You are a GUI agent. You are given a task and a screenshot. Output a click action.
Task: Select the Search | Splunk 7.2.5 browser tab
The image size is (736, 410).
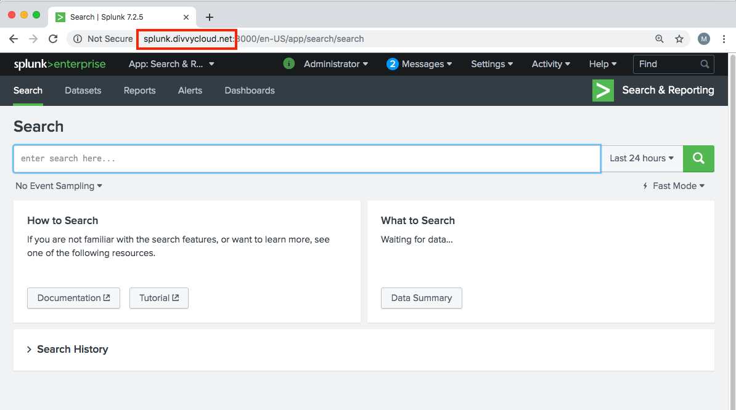point(122,17)
